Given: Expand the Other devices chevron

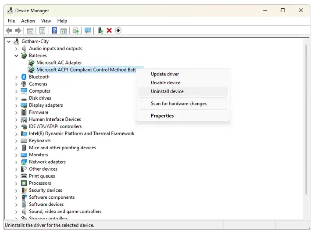Looking at the screenshot, I should (16, 169).
